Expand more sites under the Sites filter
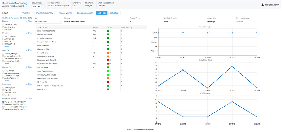This screenshot has height=132, width=282. [x=7, y=64]
